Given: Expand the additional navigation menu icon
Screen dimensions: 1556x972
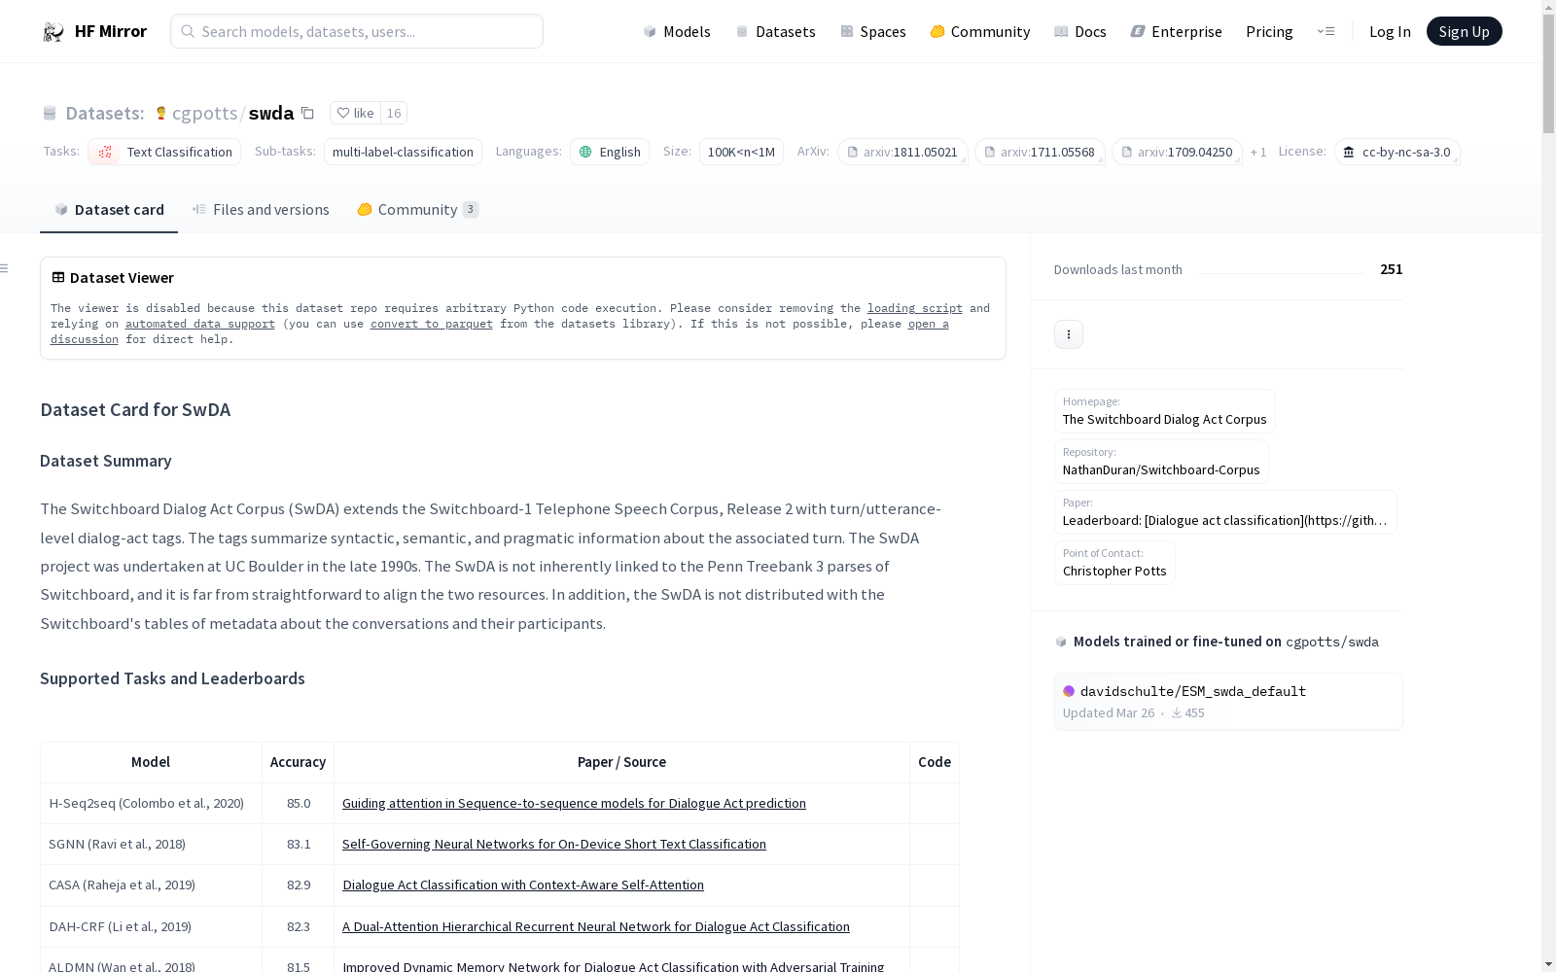Looking at the screenshot, I should pos(1326,31).
